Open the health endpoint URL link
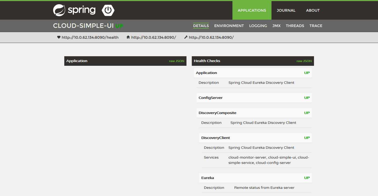 [90, 37]
